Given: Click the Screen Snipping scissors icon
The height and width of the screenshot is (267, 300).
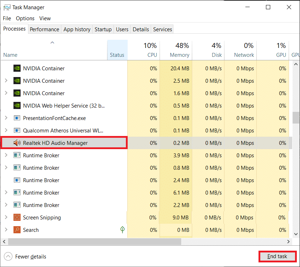Looking at the screenshot, I should pos(17,217).
